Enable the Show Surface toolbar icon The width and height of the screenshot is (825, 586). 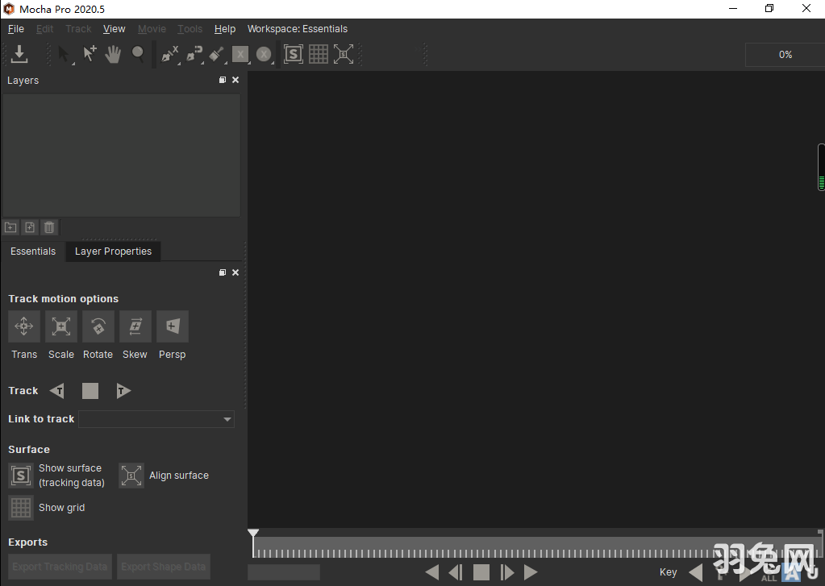(x=293, y=54)
